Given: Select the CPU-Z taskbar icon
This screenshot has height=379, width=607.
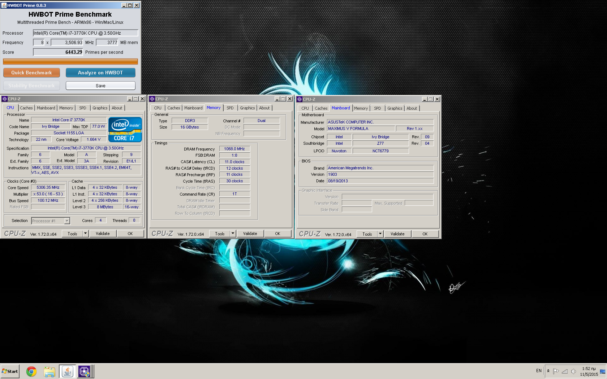Looking at the screenshot, I should click(84, 371).
